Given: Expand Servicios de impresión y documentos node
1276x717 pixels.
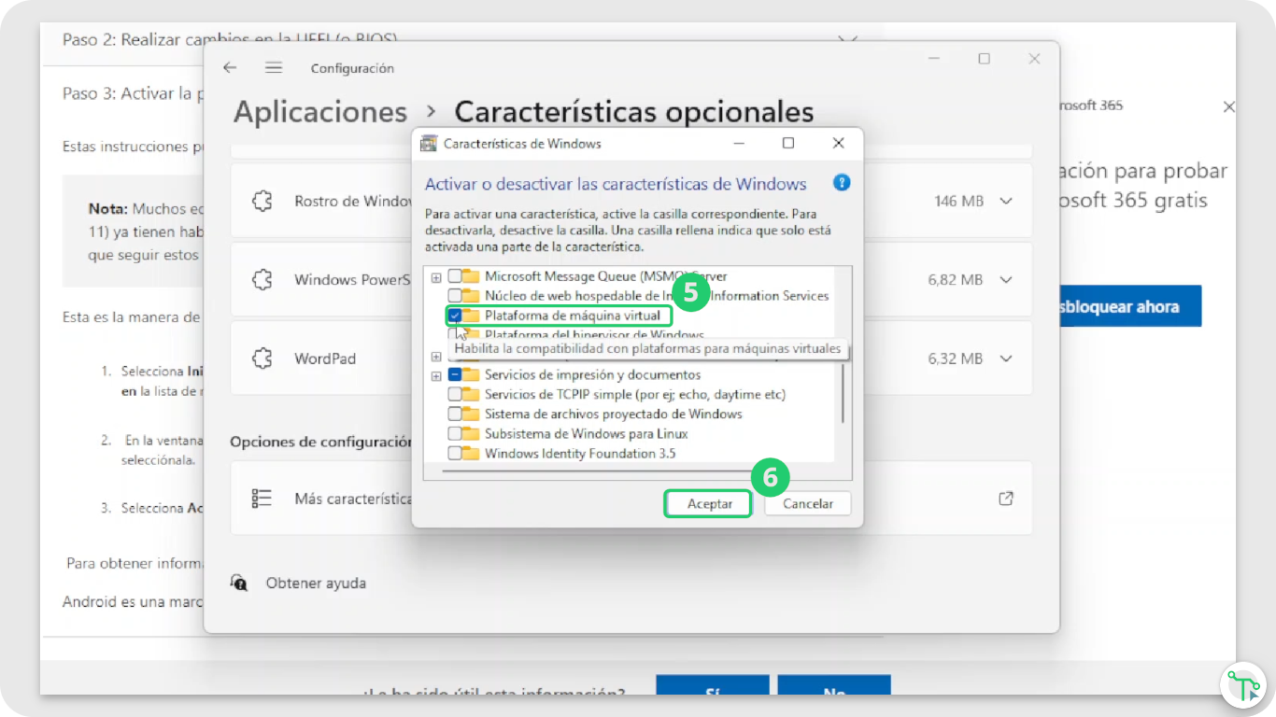Looking at the screenshot, I should (x=436, y=375).
